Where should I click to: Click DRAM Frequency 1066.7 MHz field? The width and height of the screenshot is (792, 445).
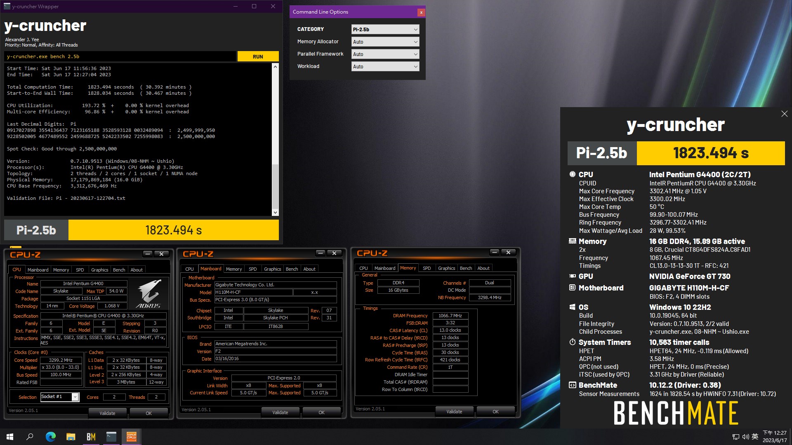[x=450, y=316]
